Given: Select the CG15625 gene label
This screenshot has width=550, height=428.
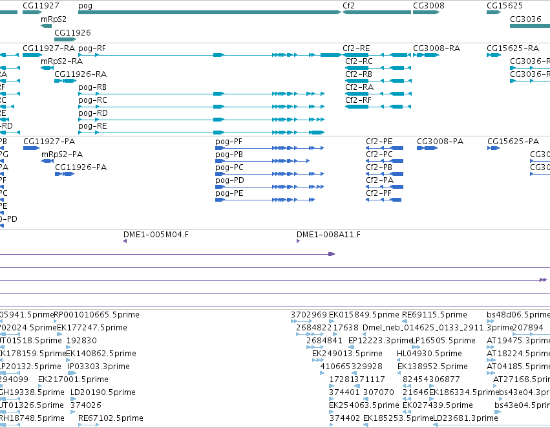Looking at the screenshot, I should pos(505,6).
